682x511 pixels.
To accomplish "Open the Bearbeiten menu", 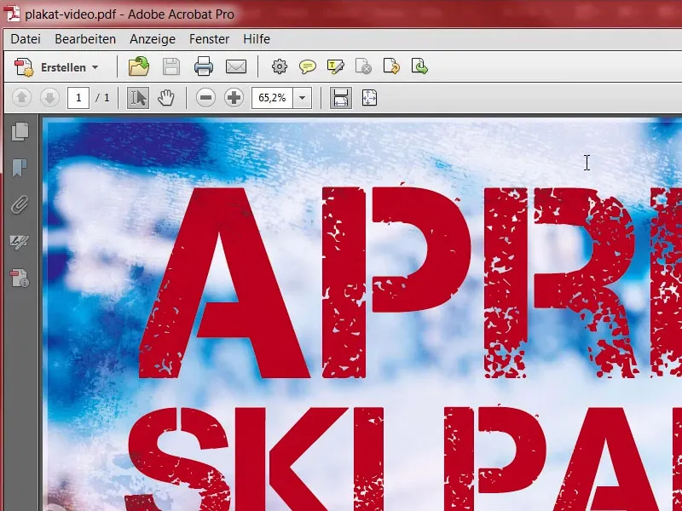I will (x=85, y=39).
